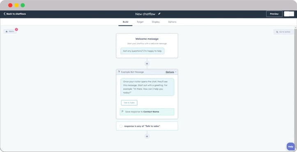Add action at bottom with plus button

tap(147, 136)
